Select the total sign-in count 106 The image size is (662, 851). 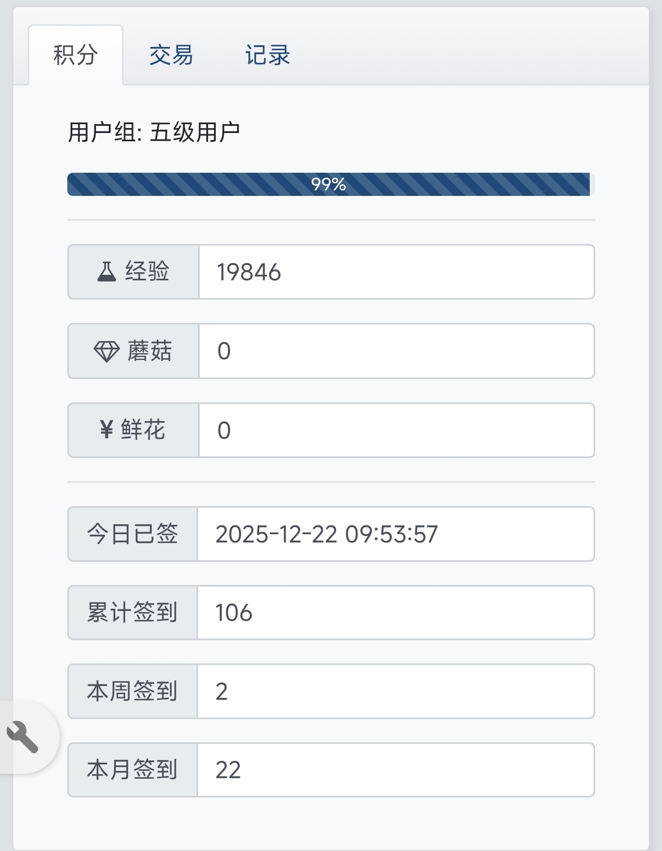[x=232, y=613]
